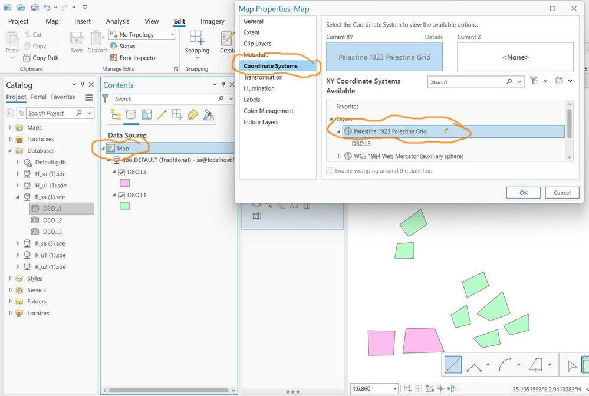Pin the Contents pane with auto-hide pushpin

point(223,84)
